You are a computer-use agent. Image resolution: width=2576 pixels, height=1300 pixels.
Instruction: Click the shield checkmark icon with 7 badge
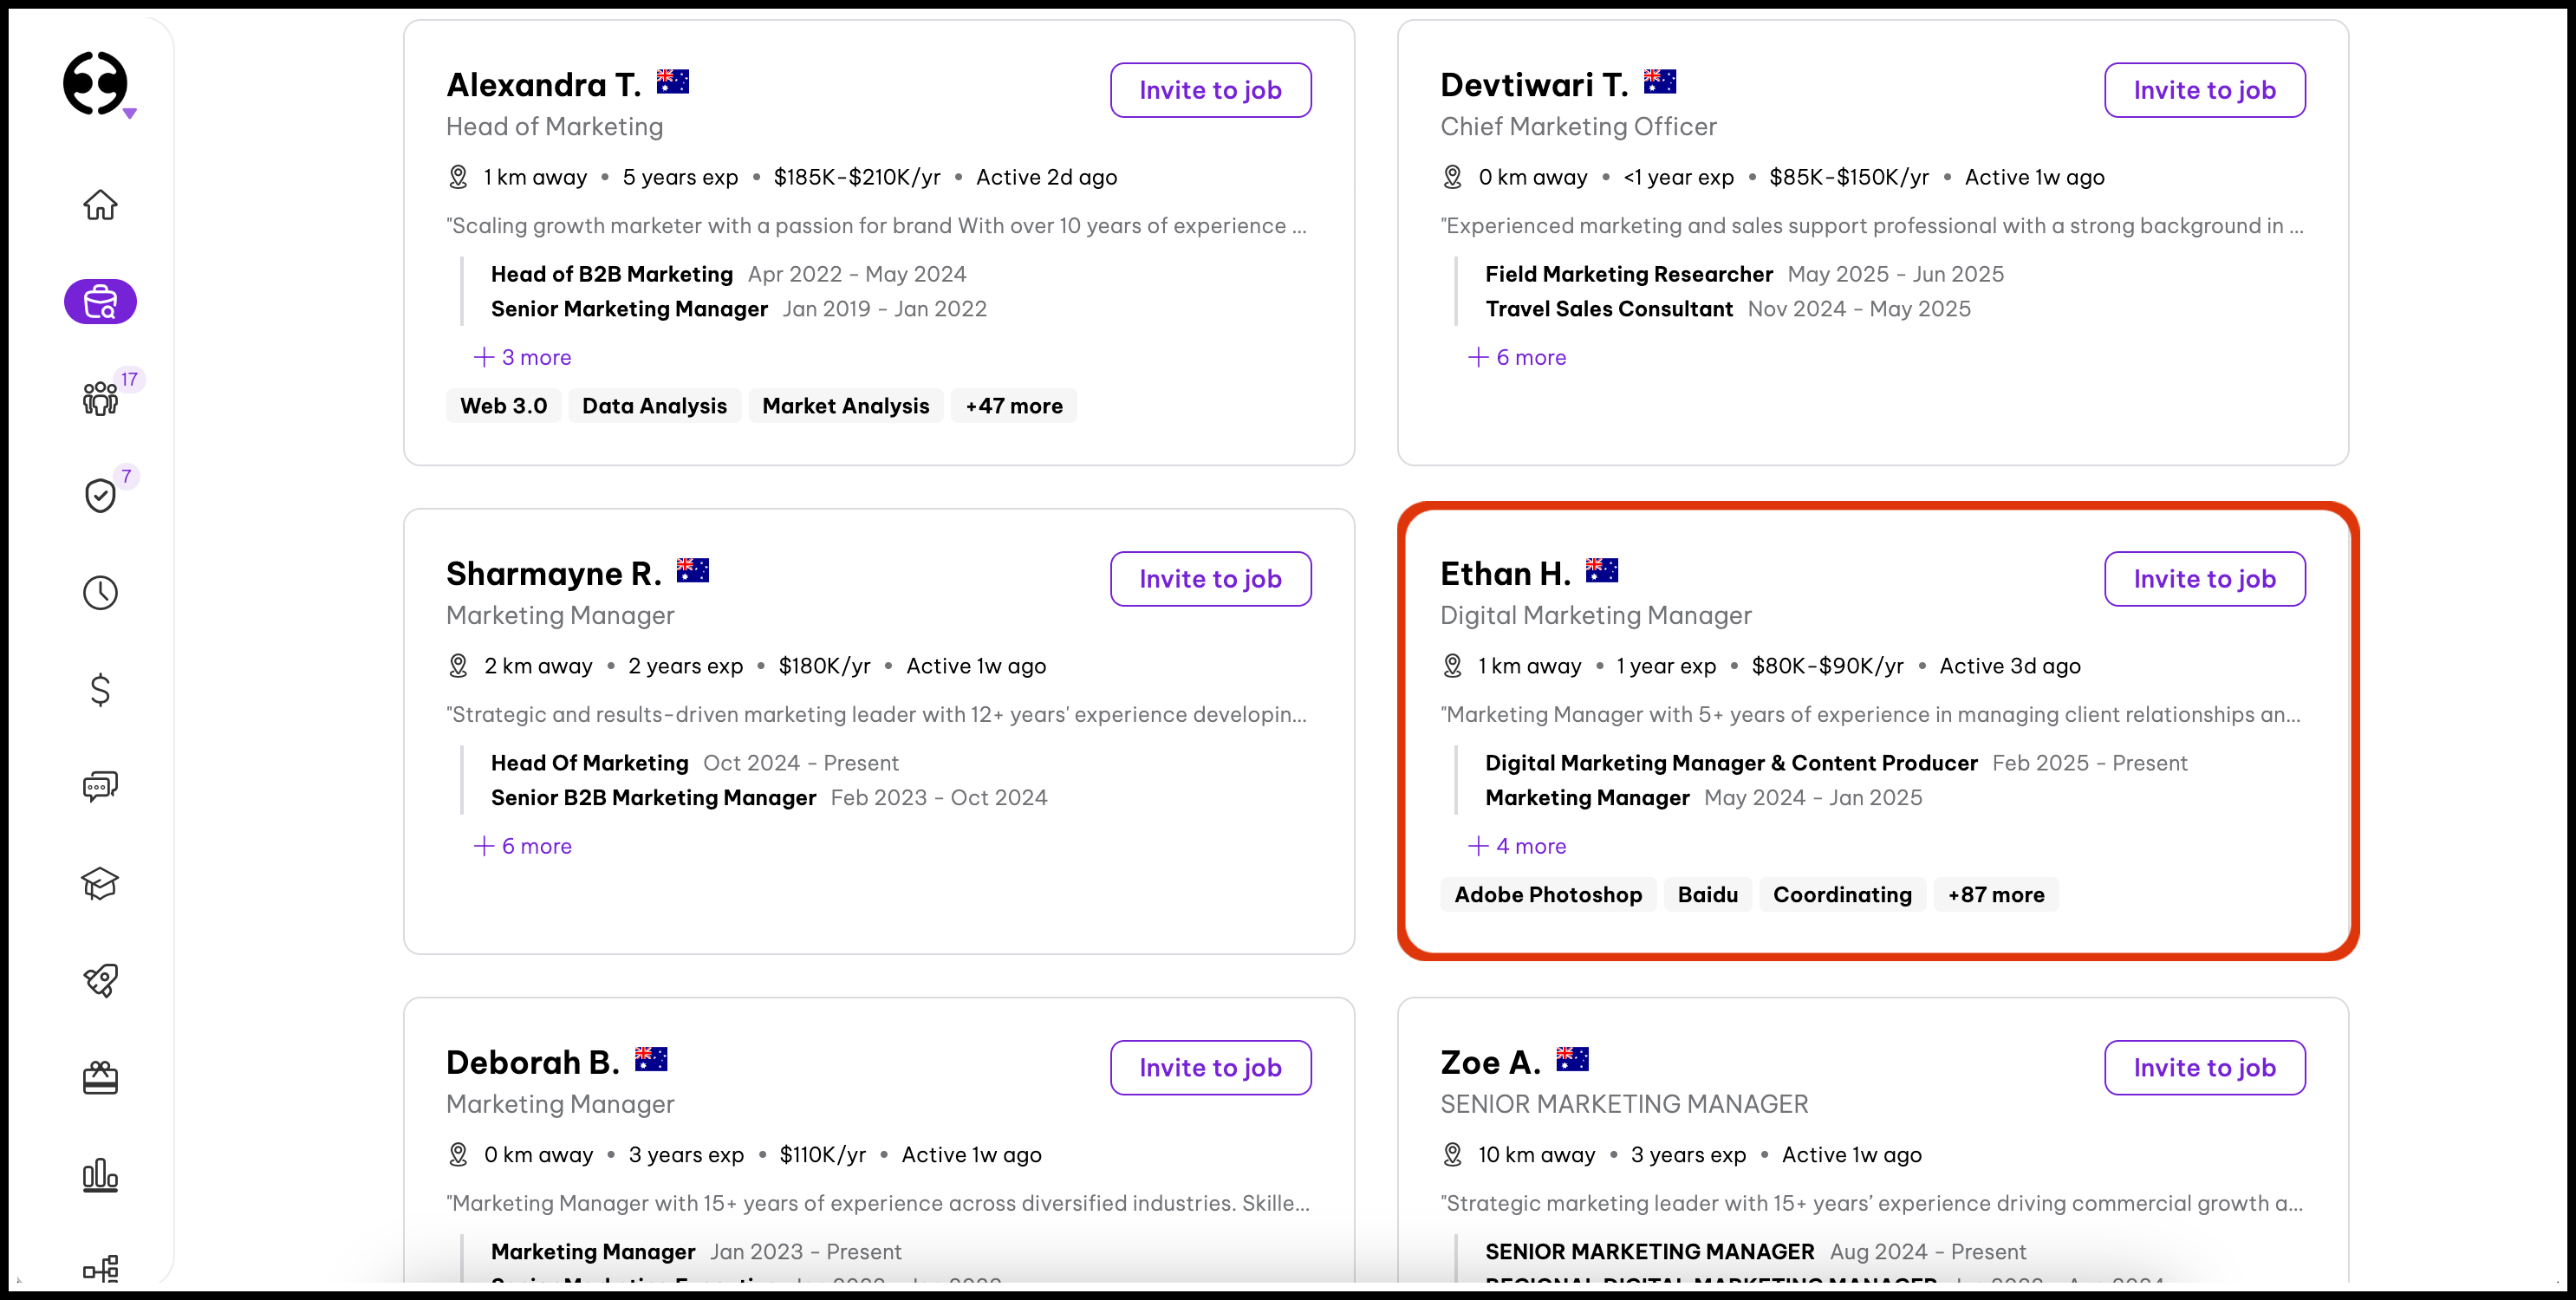tap(100, 495)
